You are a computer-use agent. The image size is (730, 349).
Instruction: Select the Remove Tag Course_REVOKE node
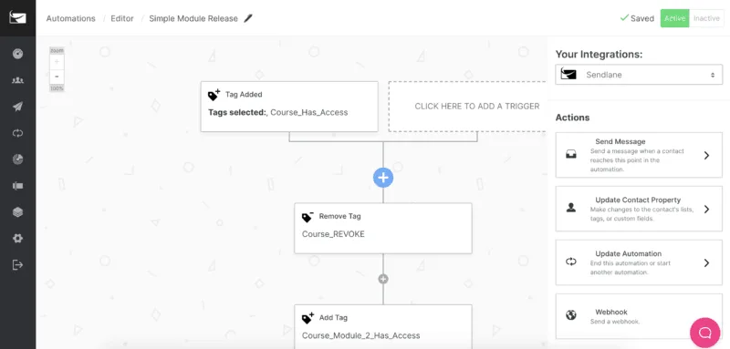pos(383,228)
